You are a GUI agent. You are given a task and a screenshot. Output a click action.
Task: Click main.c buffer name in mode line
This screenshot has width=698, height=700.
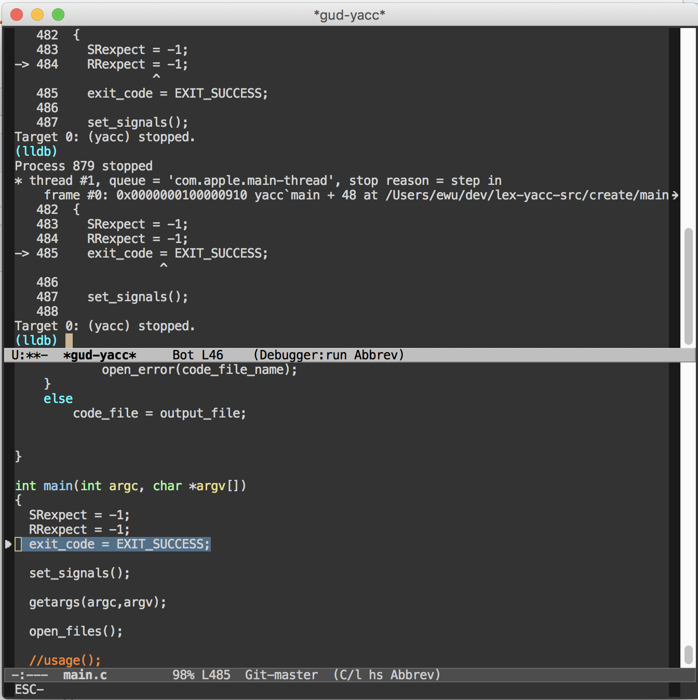[x=85, y=675]
